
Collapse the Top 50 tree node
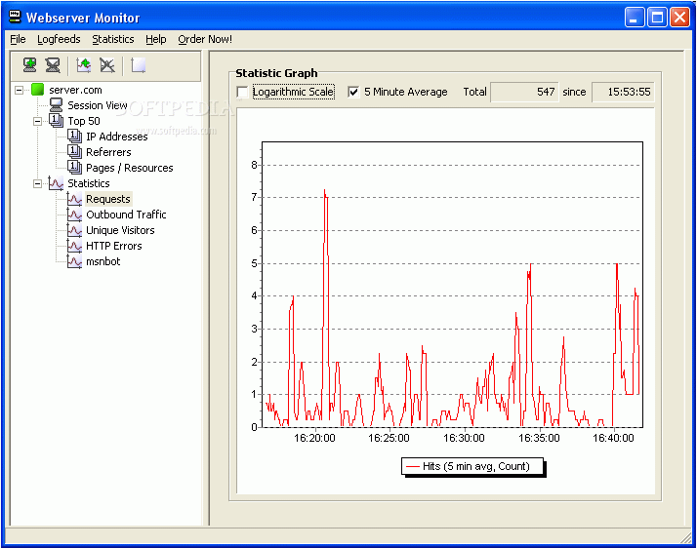click(38, 121)
